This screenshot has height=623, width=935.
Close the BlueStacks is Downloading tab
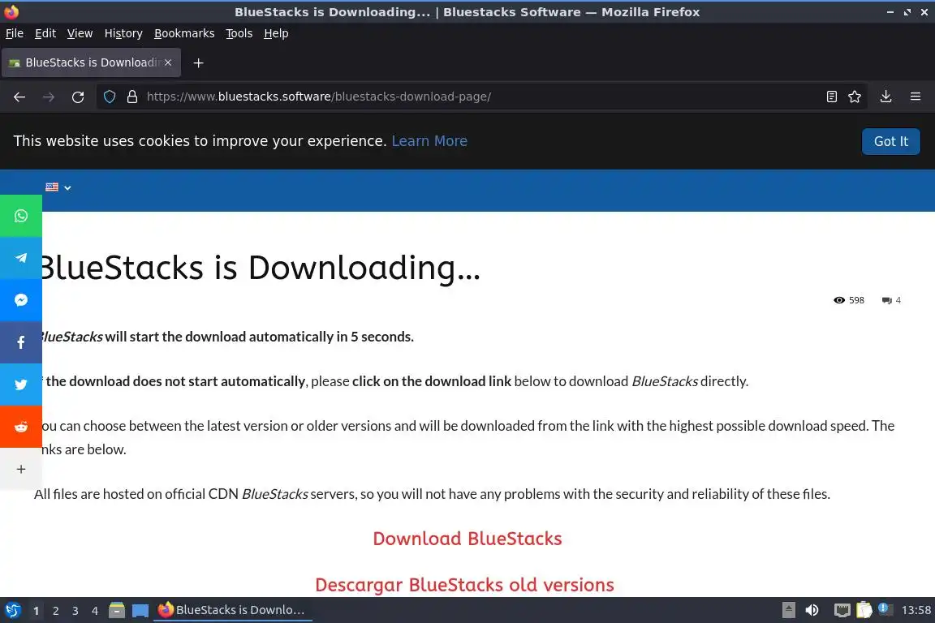click(168, 62)
